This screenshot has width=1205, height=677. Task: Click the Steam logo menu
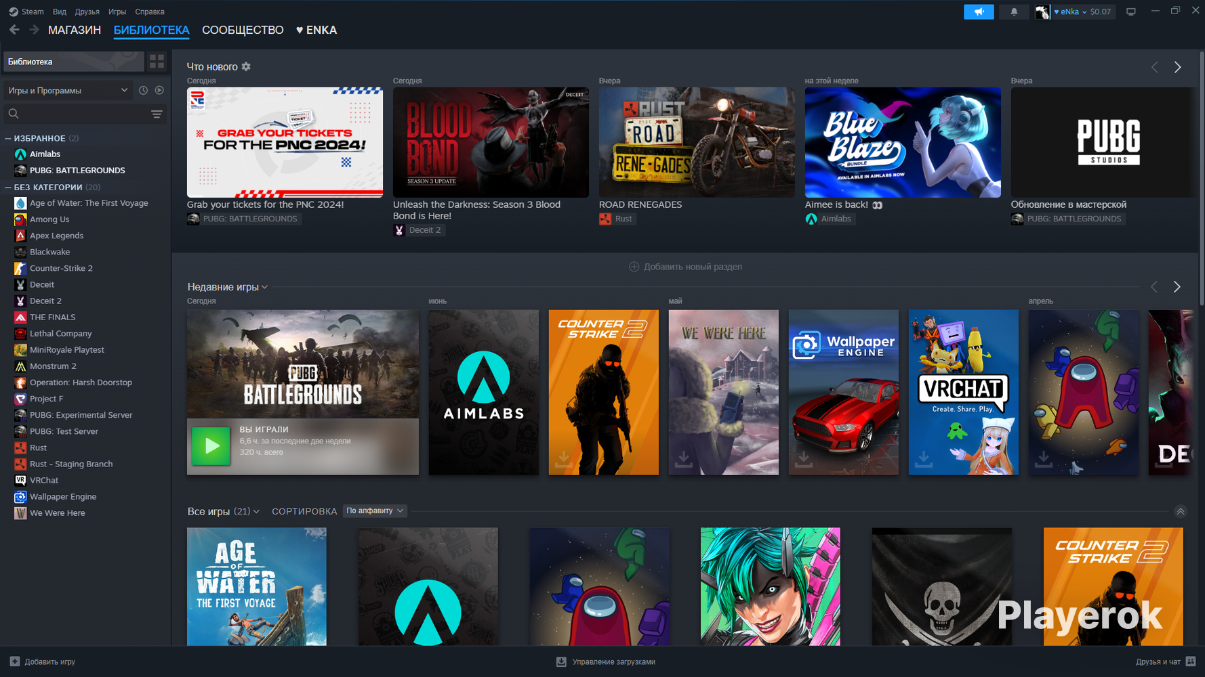point(26,12)
